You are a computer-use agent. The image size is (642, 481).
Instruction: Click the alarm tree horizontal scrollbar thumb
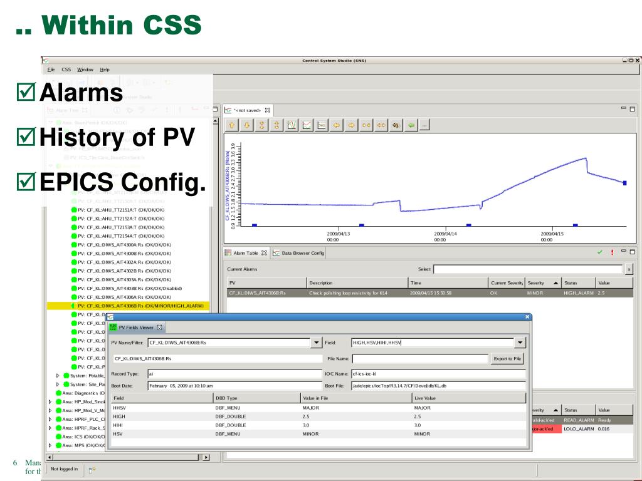[127, 457]
